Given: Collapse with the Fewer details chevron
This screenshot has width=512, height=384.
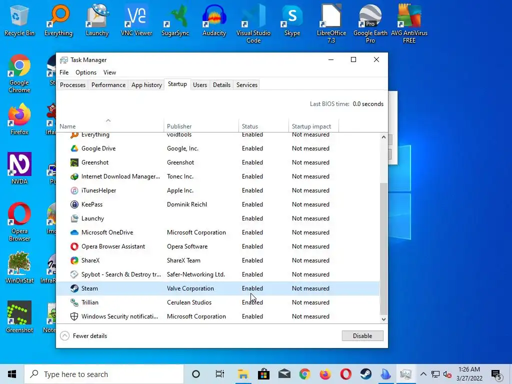Looking at the screenshot, I should (64, 336).
